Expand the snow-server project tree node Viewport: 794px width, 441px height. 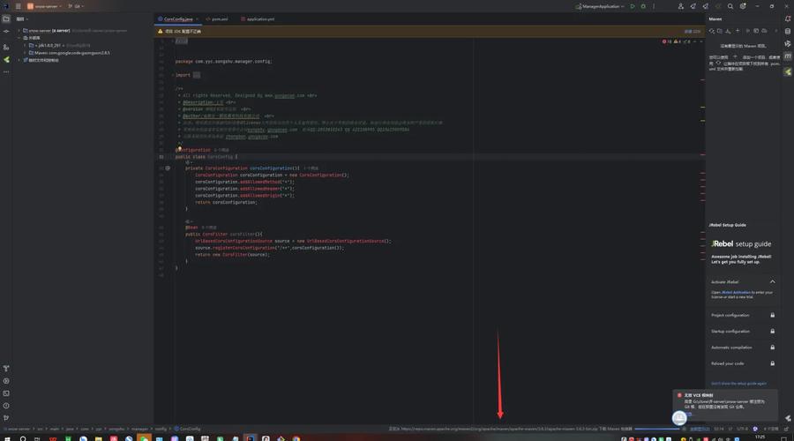point(20,30)
